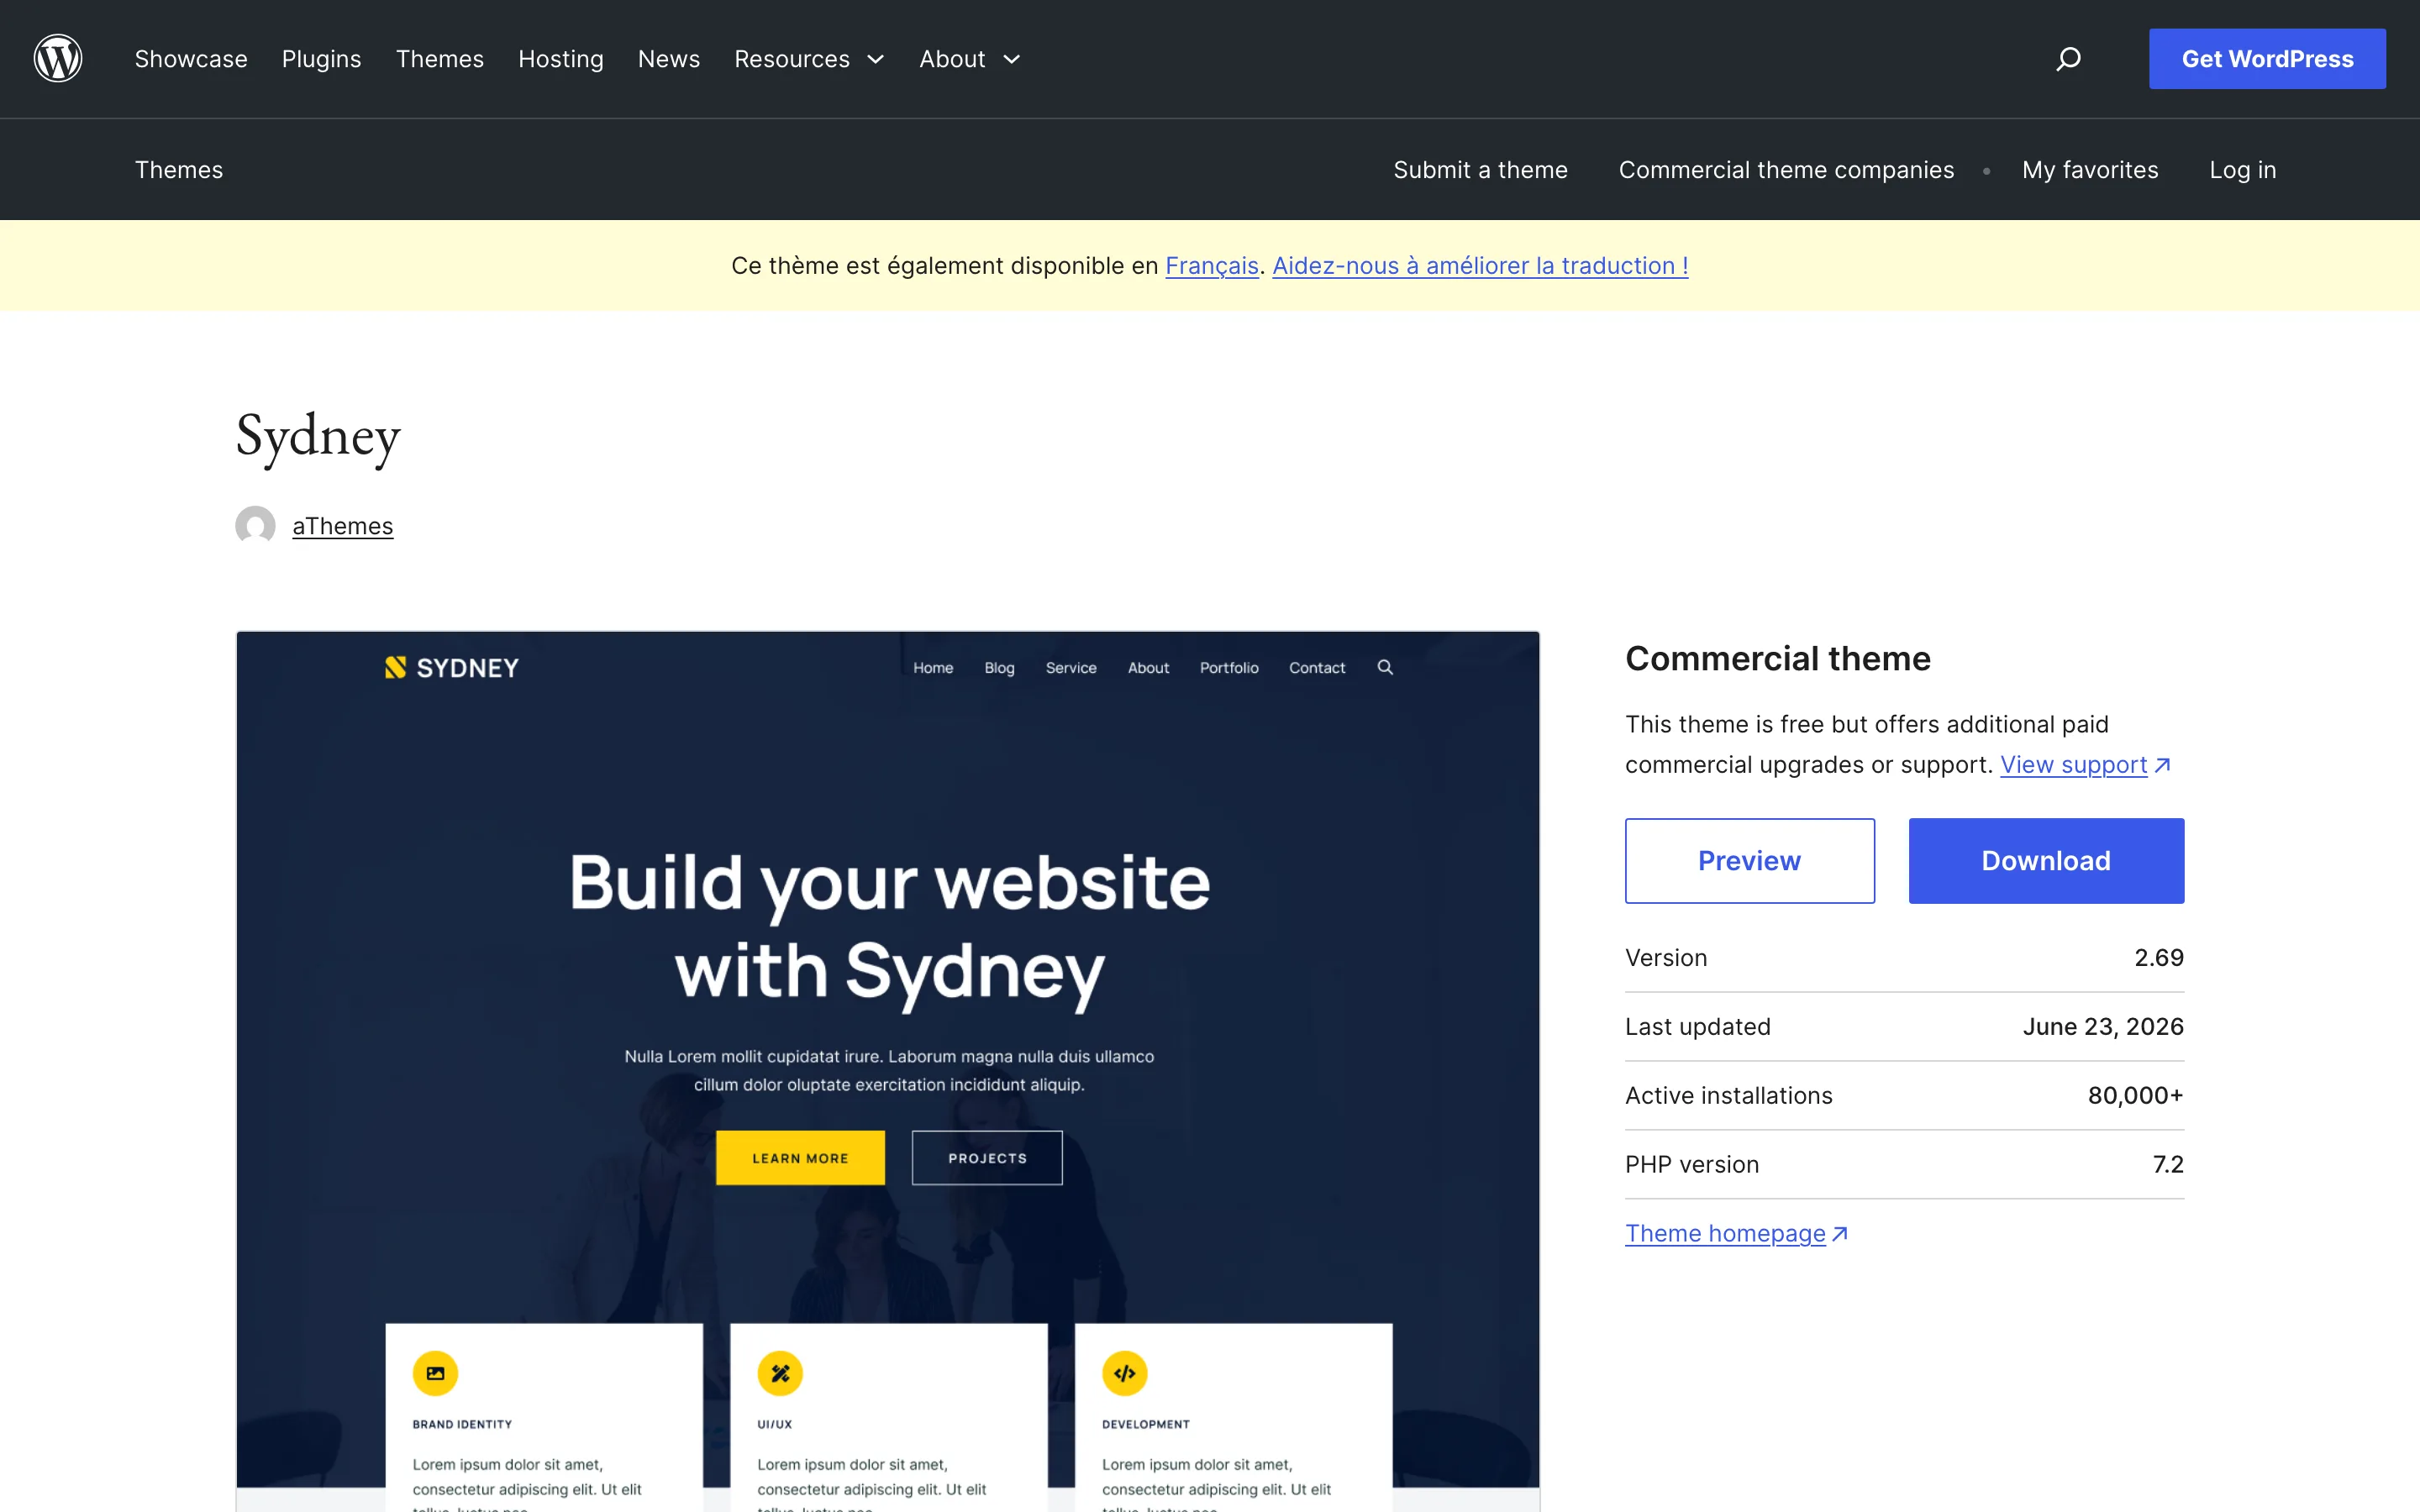Open the Hosting menu item
This screenshot has height=1512, width=2420.
tap(561, 59)
